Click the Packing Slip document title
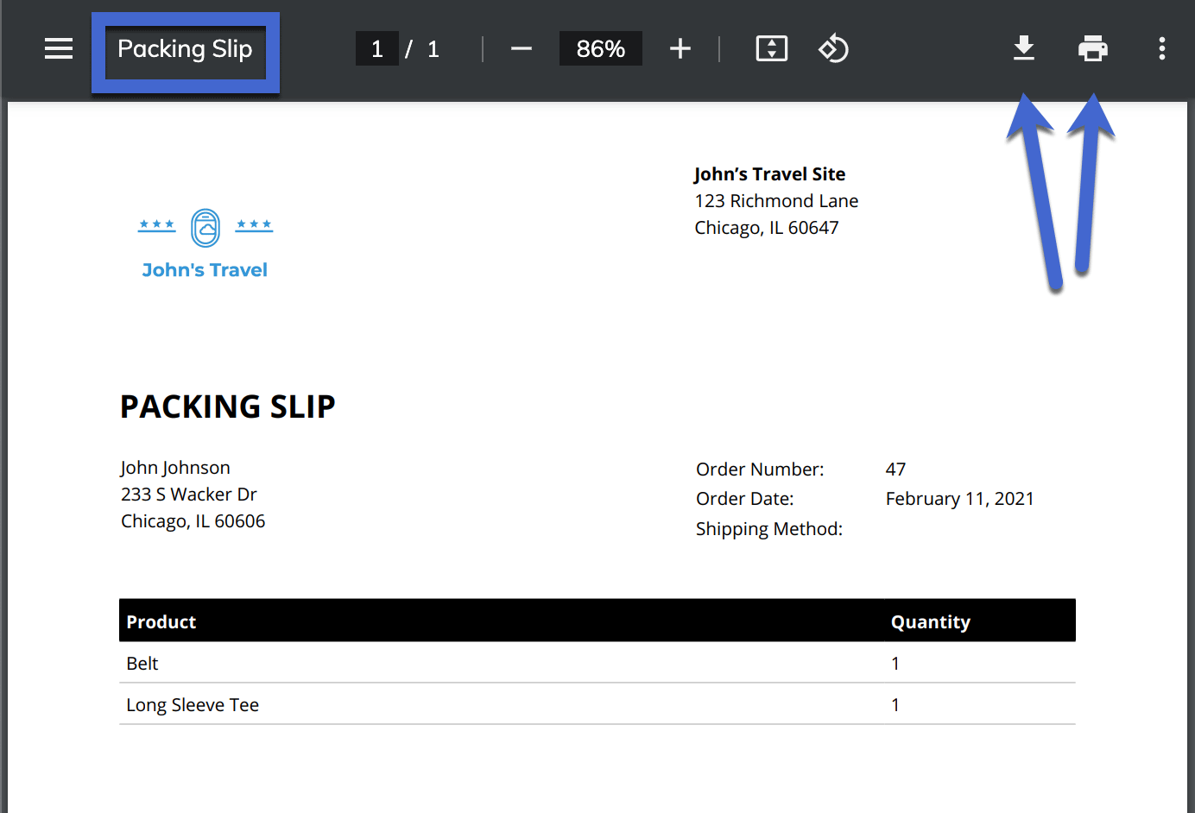Viewport: 1195px width, 813px height. 185,49
